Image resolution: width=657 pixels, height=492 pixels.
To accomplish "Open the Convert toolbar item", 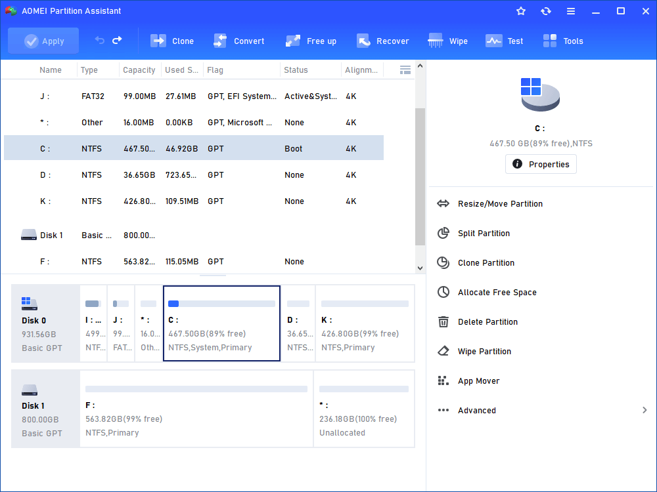I will click(x=239, y=41).
